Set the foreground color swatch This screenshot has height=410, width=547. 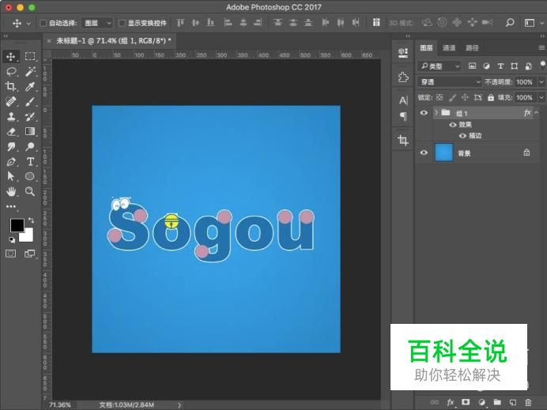click(x=17, y=226)
